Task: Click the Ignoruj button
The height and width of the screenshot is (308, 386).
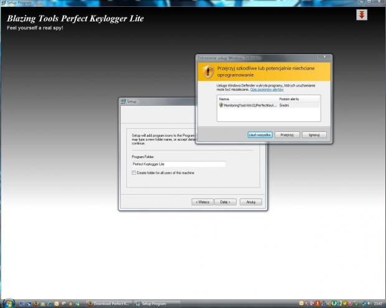Action: 314,134
